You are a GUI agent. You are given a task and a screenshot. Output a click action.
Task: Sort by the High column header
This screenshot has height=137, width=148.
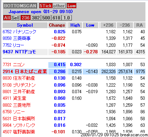coord(75,25)
